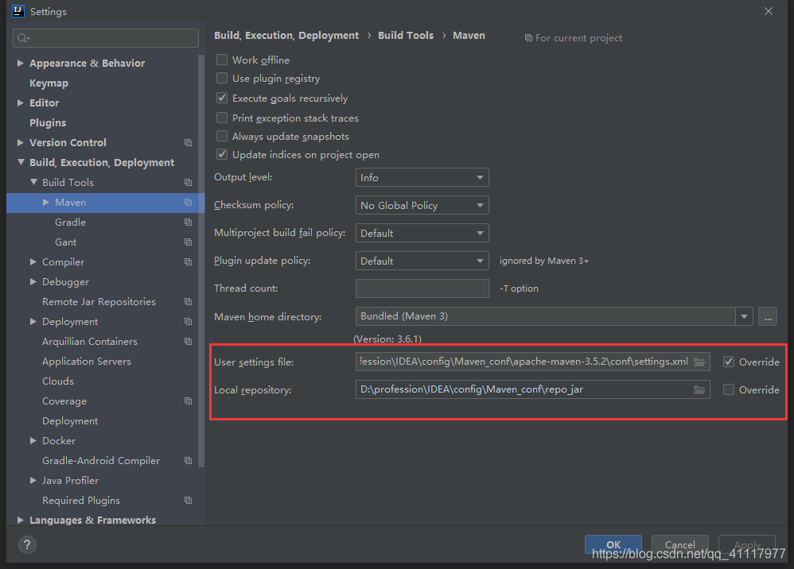
Task: Collapse the Build, Execution, Deployment section
Action: click(x=21, y=162)
